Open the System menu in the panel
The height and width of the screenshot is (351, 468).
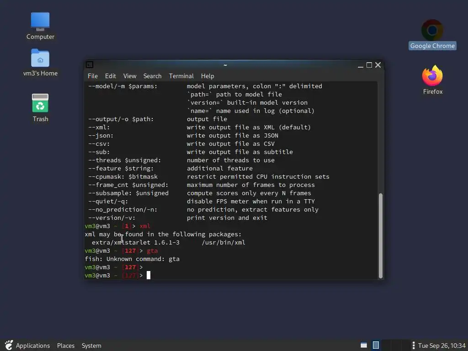point(91,346)
